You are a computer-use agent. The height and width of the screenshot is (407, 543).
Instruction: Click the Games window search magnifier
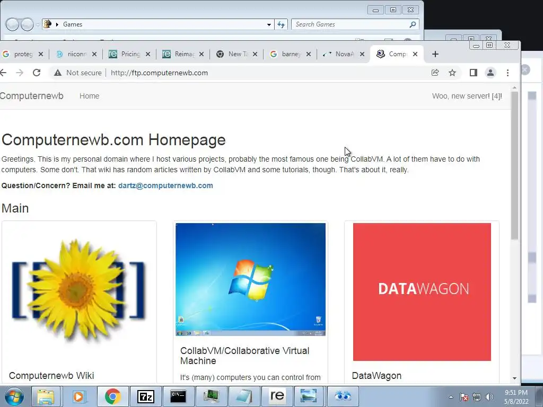point(413,24)
